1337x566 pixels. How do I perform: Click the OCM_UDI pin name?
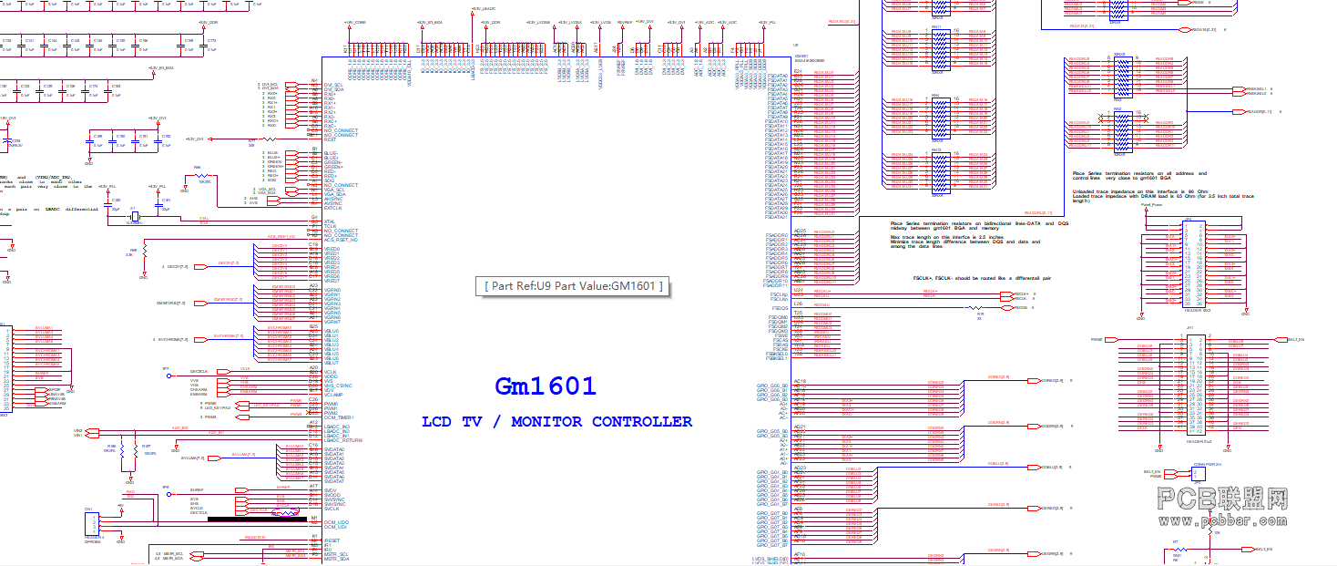tap(335, 527)
